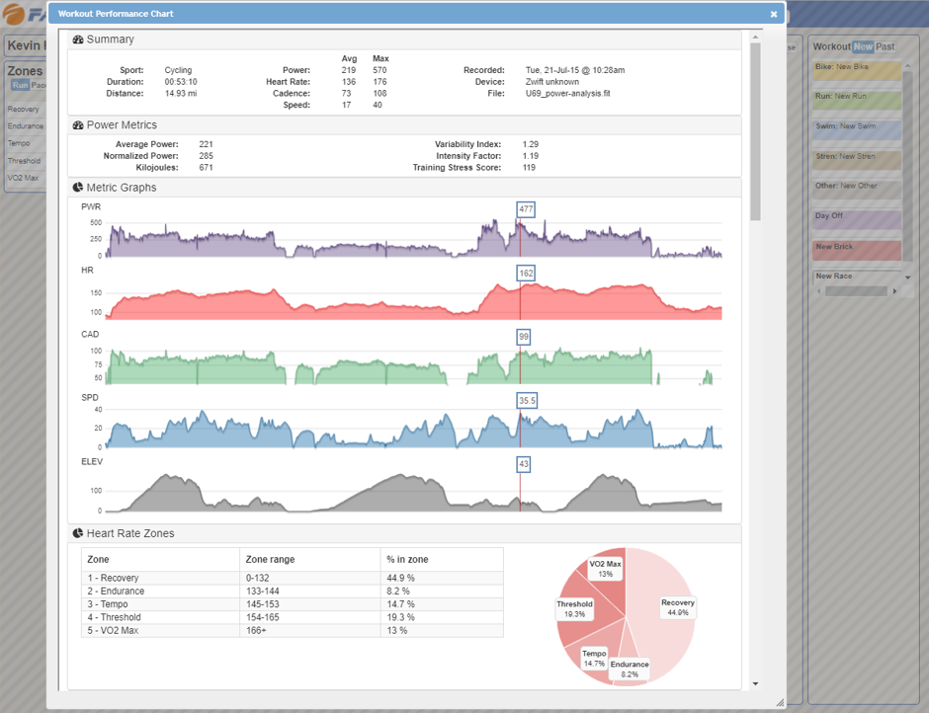Image resolution: width=929 pixels, height=713 pixels.
Task: Click the Heart Rate Zones pie icon
Action: click(x=78, y=533)
